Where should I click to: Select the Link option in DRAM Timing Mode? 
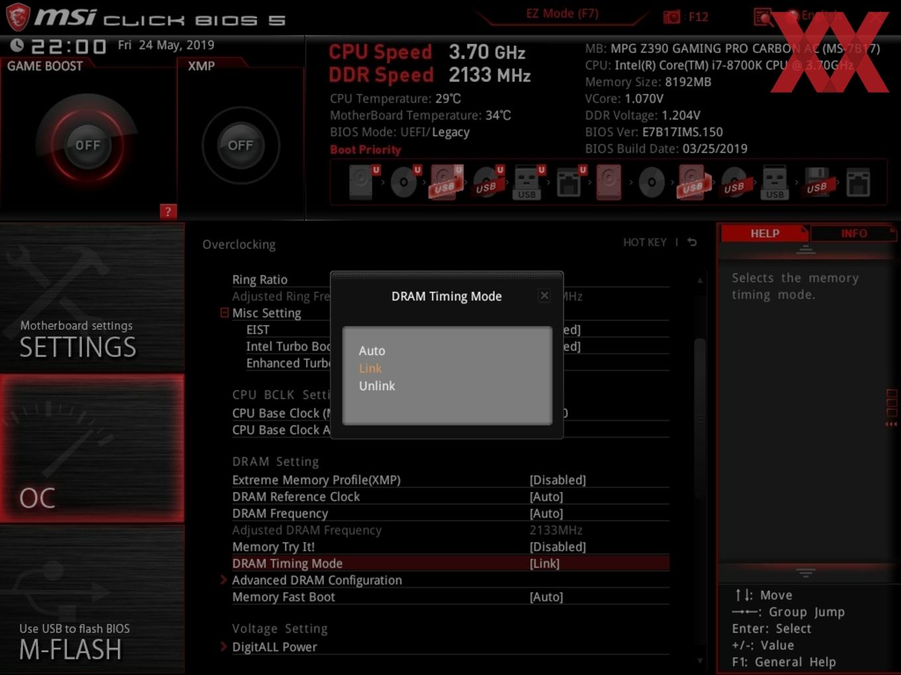pyautogui.click(x=370, y=369)
